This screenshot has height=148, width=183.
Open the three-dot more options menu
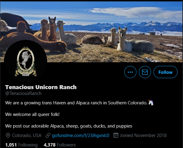pyautogui.click(x=130, y=72)
